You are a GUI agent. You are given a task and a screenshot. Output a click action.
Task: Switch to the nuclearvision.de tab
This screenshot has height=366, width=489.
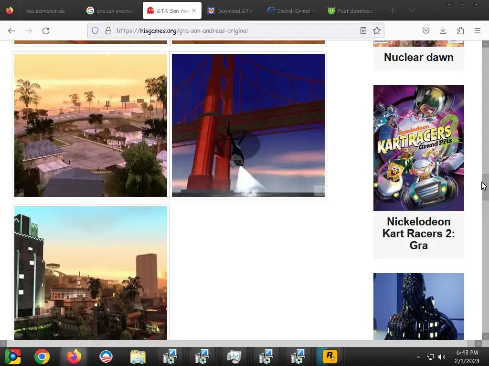pyautogui.click(x=45, y=11)
